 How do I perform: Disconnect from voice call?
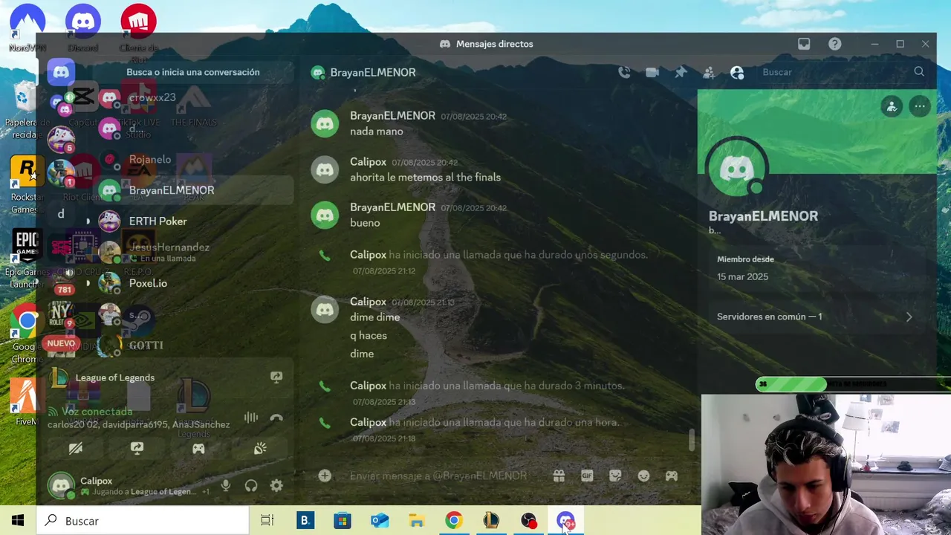pos(276,418)
